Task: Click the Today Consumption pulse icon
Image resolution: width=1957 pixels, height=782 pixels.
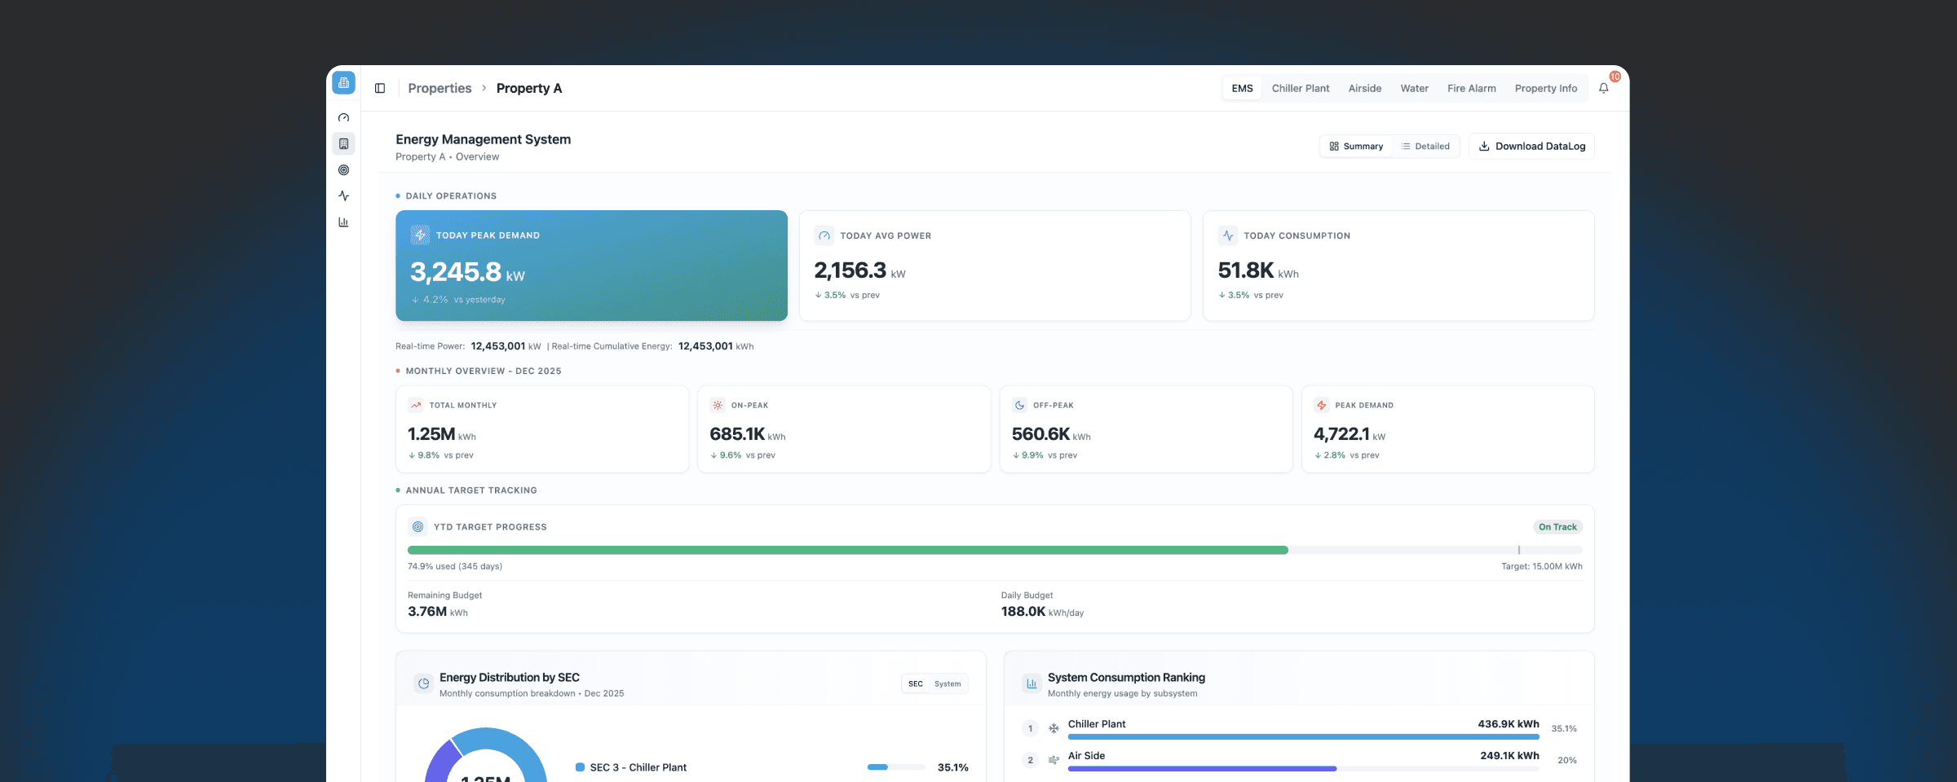Action: point(1228,235)
